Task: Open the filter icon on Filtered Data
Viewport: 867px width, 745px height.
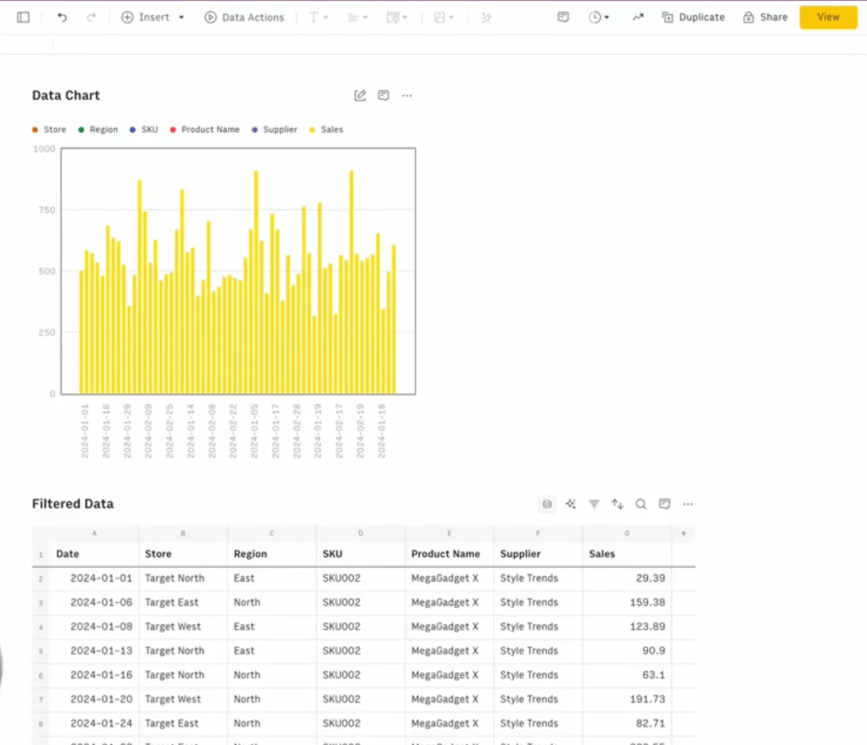Action: pyautogui.click(x=594, y=504)
